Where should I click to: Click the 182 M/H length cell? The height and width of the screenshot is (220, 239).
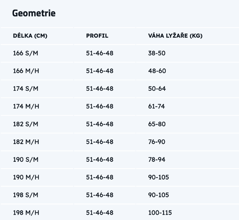[x=26, y=142]
